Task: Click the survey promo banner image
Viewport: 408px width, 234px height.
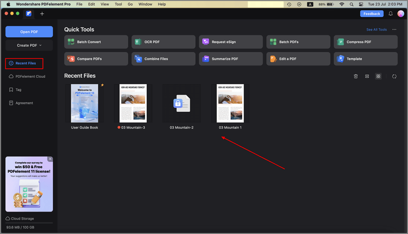Action: click(x=29, y=184)
